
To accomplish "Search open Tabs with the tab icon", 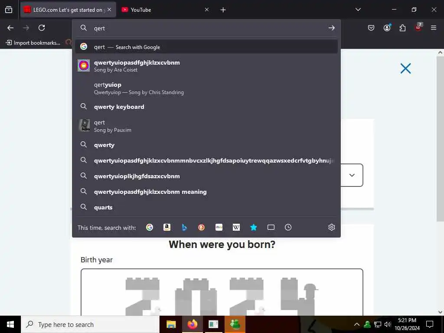I will [x=271, y=227].
